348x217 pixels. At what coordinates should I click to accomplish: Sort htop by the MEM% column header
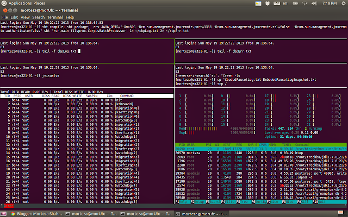(272, 145)
